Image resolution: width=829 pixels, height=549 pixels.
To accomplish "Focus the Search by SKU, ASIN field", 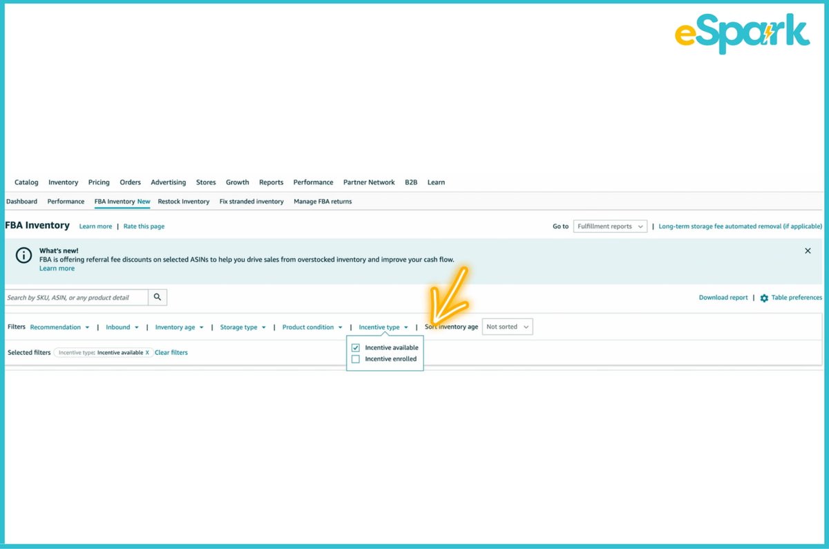I will pyautogui.click(x=76, y=297).
